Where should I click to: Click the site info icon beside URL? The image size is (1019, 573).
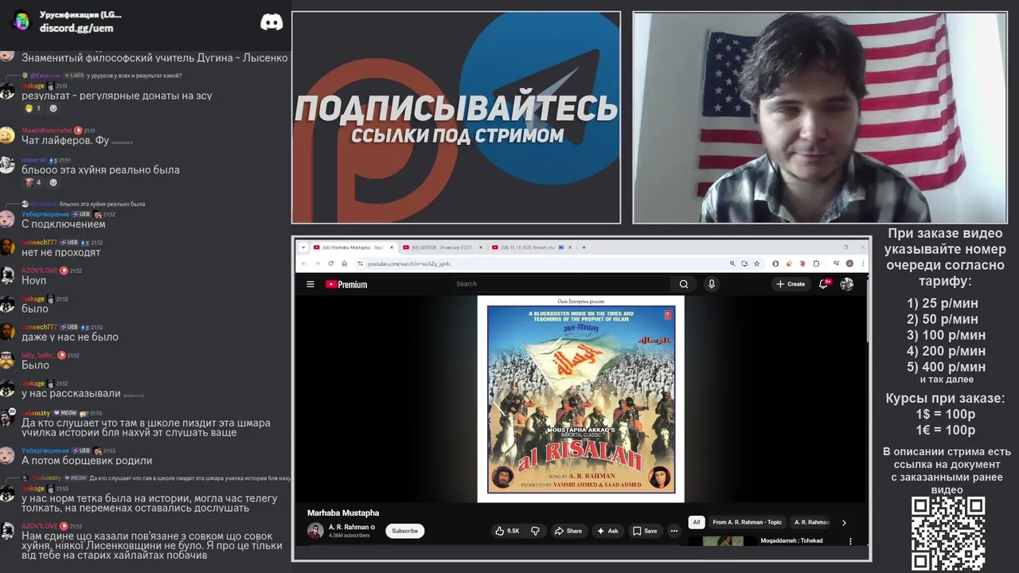coord(360,263)
